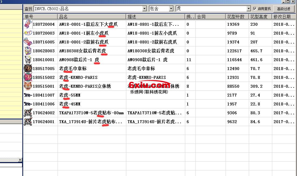Open search value dropdown containing 虎
This screenshot has width=297, height=176.
click(248, 9)
